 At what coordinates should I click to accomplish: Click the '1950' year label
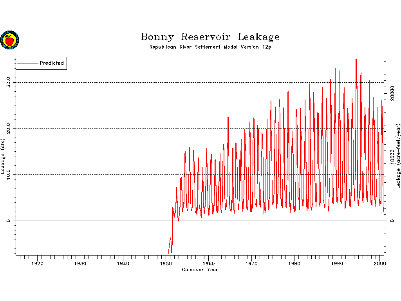(x=166, y=264)
